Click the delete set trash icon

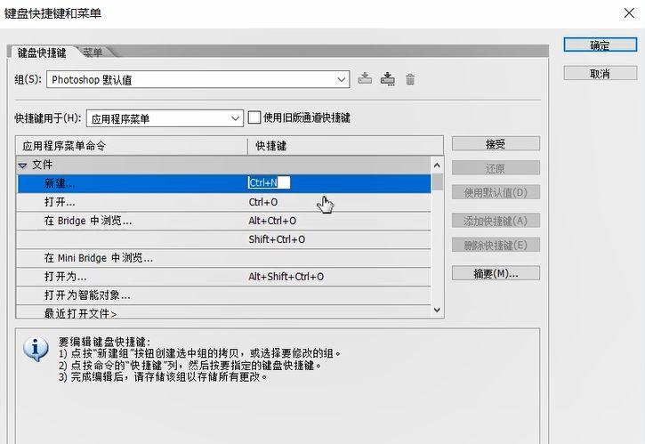click(410, 79)
